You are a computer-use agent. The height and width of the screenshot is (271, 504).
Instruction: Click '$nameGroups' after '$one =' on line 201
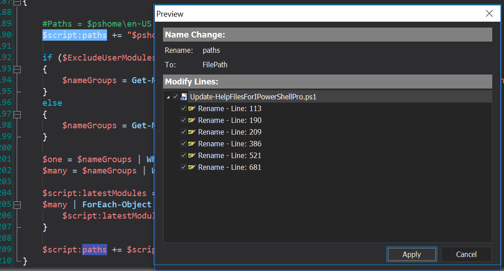click(x=104, y=159)
